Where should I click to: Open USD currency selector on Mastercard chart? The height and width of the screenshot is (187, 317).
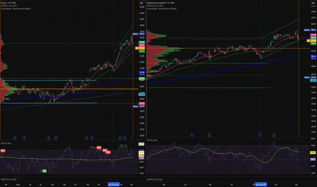click(313, 3)
